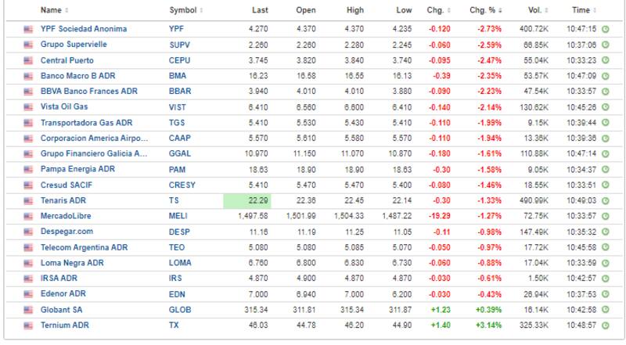
Task: Click the flag icon beside Ternium ADR
Action: pos(28,325)
